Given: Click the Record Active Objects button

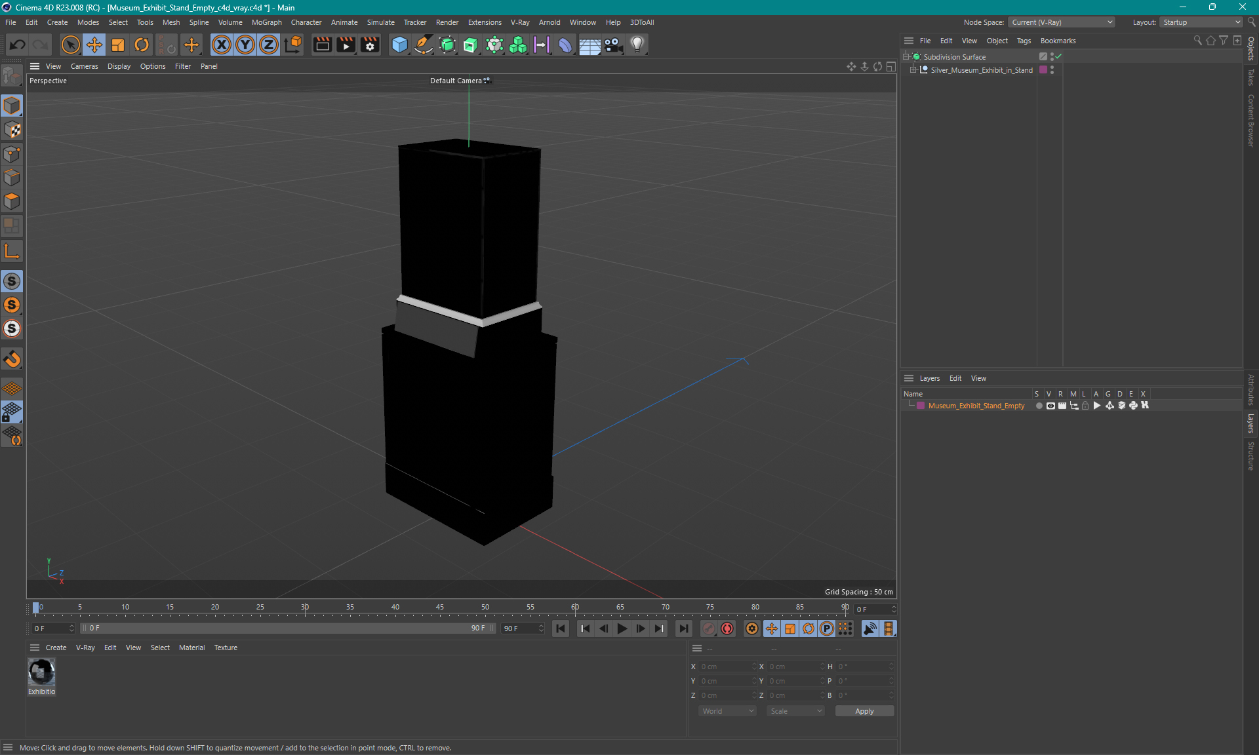Looking at the screenshot, I should (x=709, y=629).
